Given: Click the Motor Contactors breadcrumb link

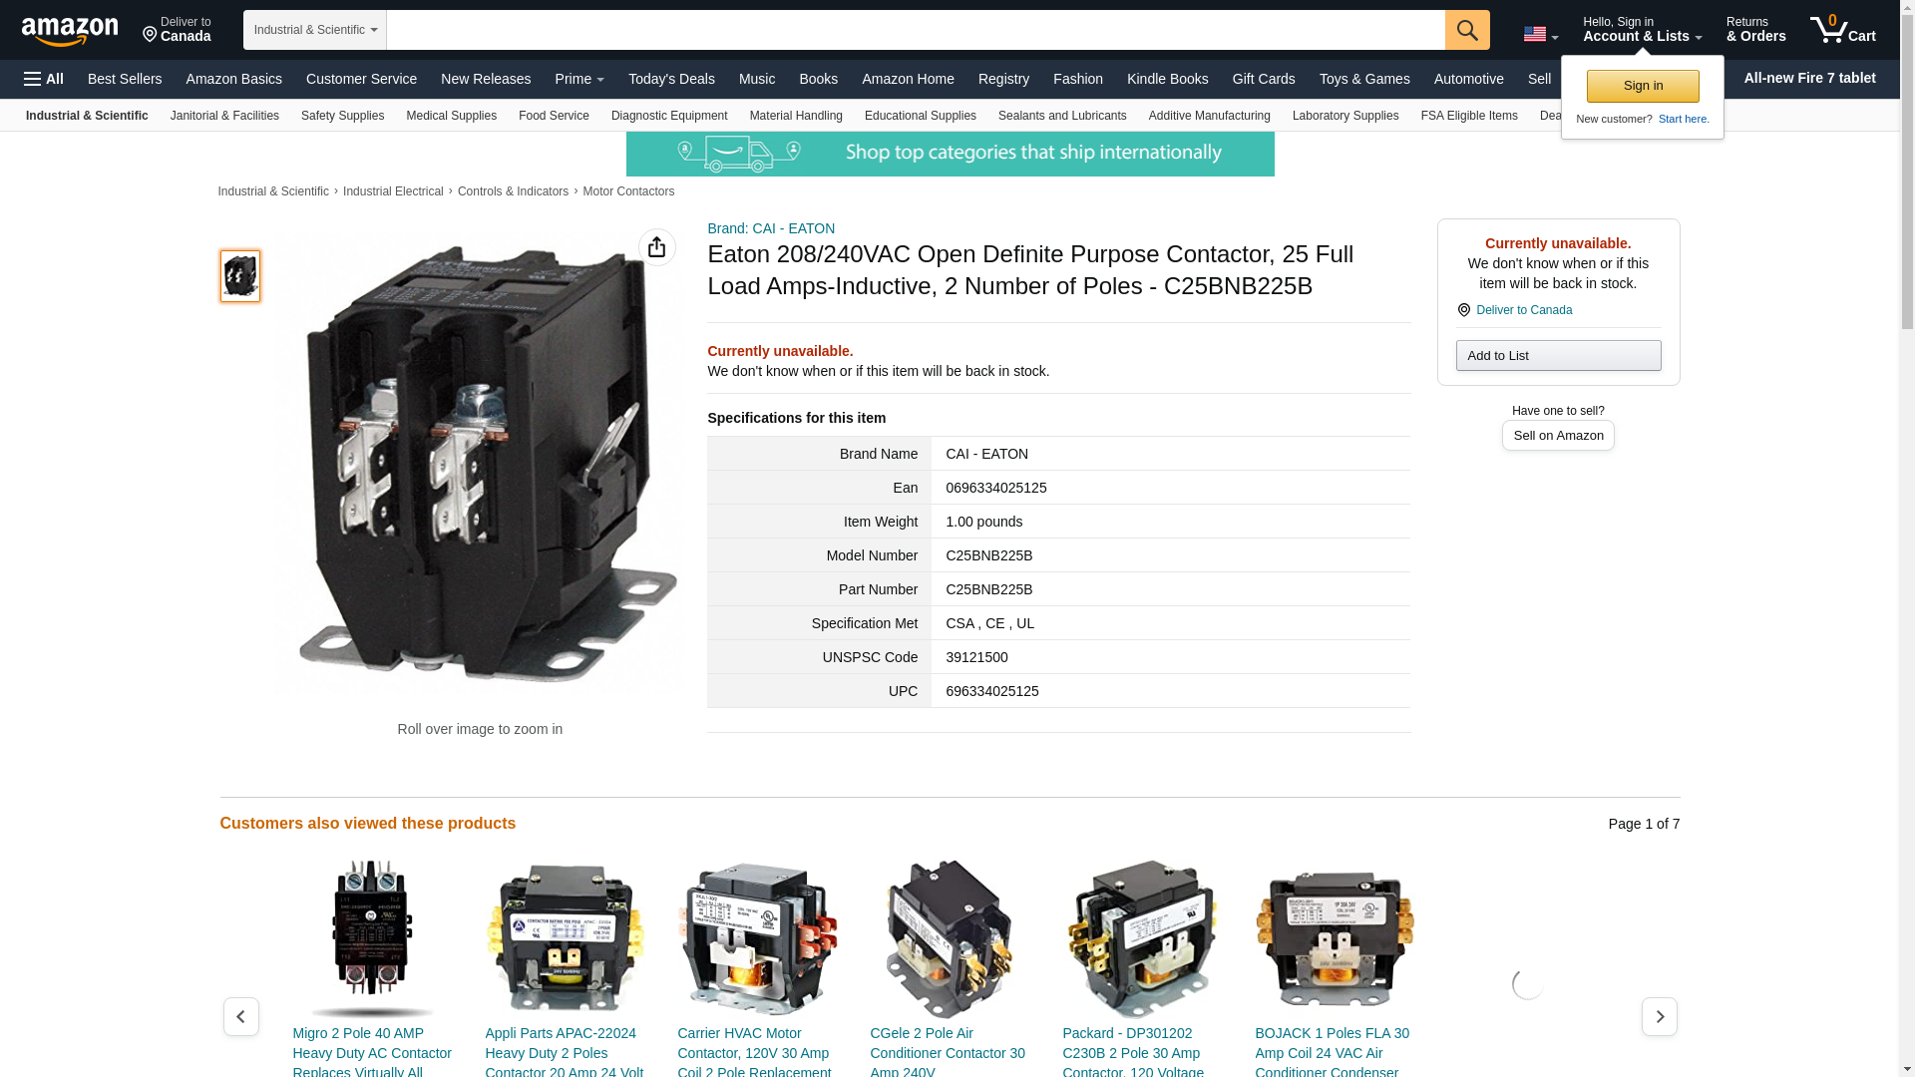Looking at the screenshot, I should click(628, 191).
